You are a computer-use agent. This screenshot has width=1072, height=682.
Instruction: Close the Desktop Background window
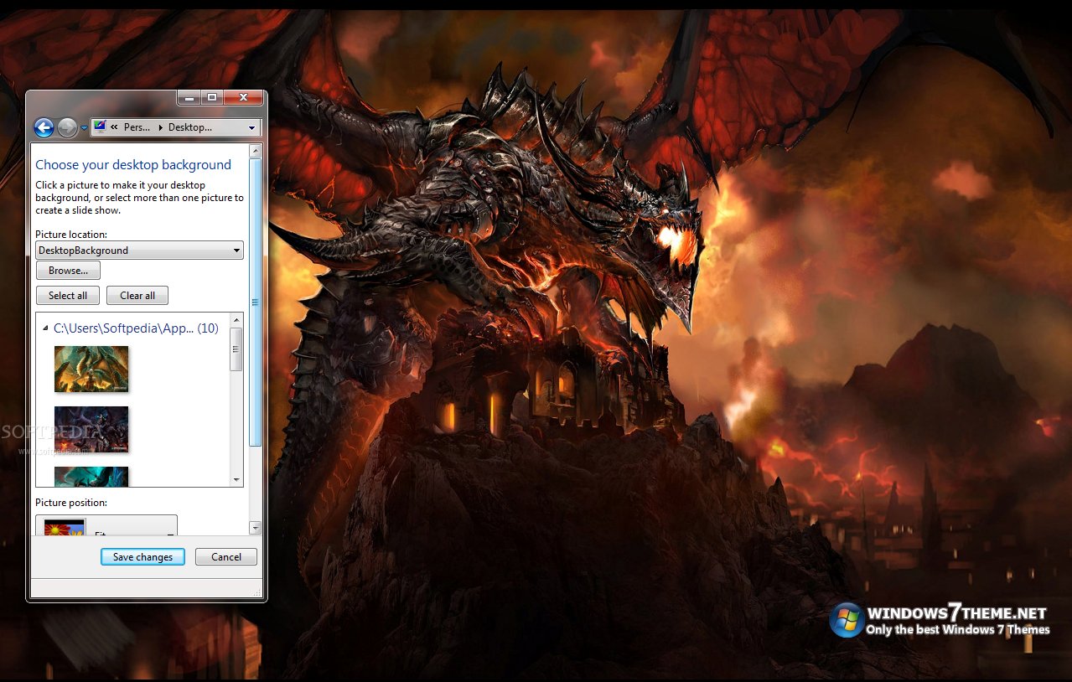pos(243,97)
